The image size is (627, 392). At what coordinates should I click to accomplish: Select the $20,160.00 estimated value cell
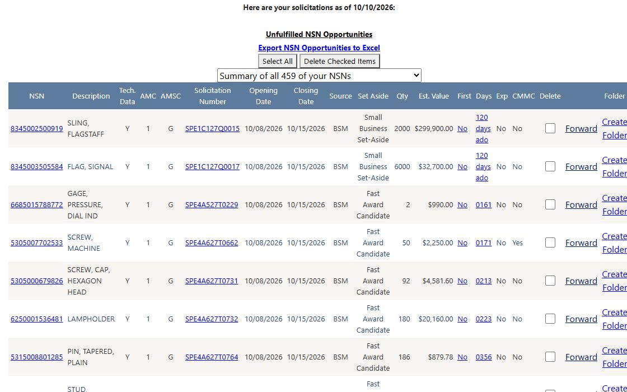436,319
